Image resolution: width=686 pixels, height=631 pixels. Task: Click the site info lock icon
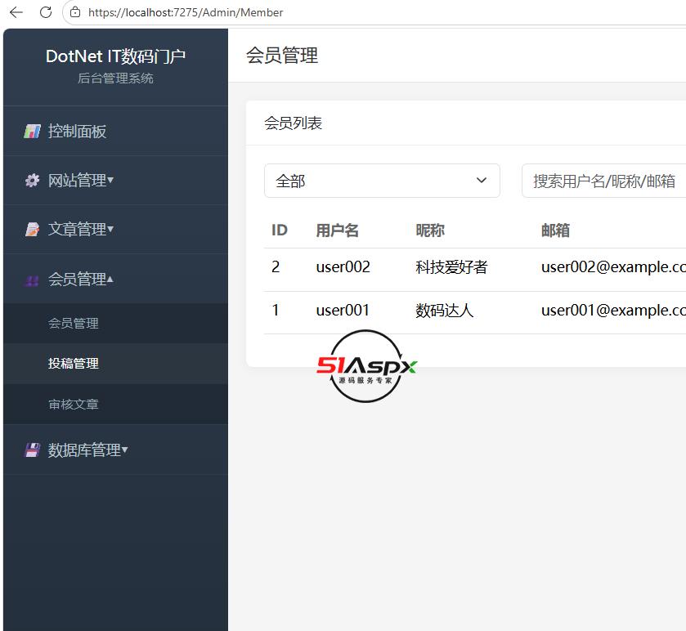point(75,12)
